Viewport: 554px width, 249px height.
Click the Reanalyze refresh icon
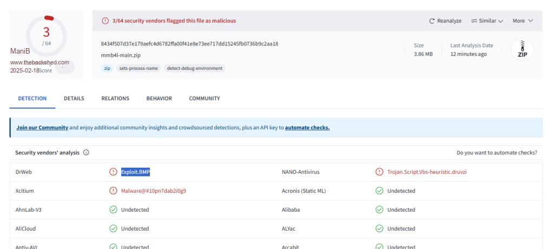432,21
